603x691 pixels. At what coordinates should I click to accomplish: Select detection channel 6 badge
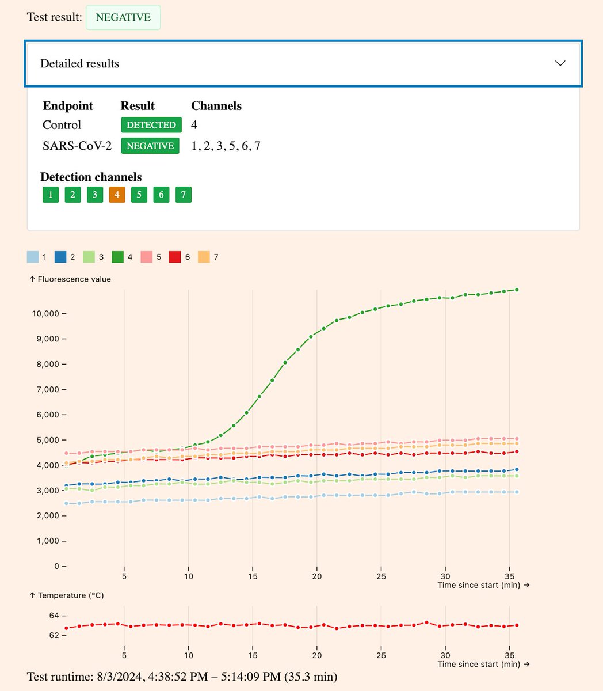(x=161, y=195)
